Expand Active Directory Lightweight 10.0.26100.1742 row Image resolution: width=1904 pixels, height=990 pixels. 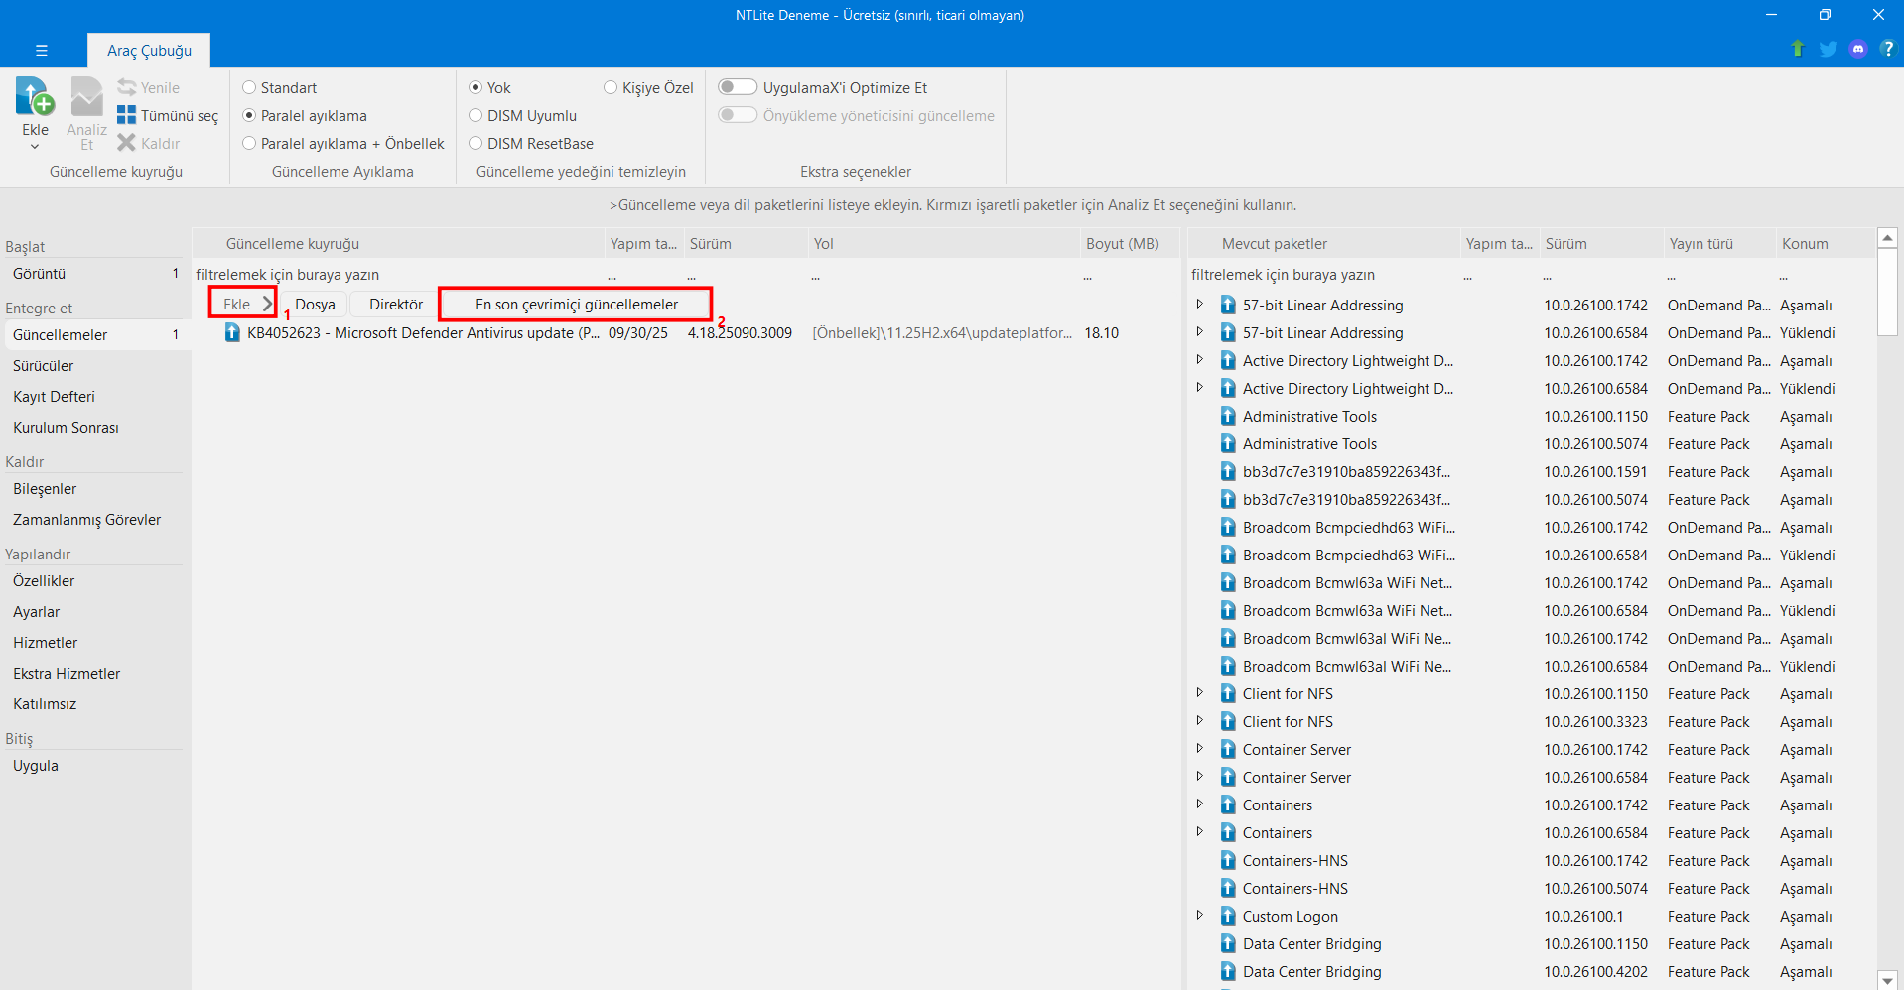pyautogui.click(x=1199, y=360)
